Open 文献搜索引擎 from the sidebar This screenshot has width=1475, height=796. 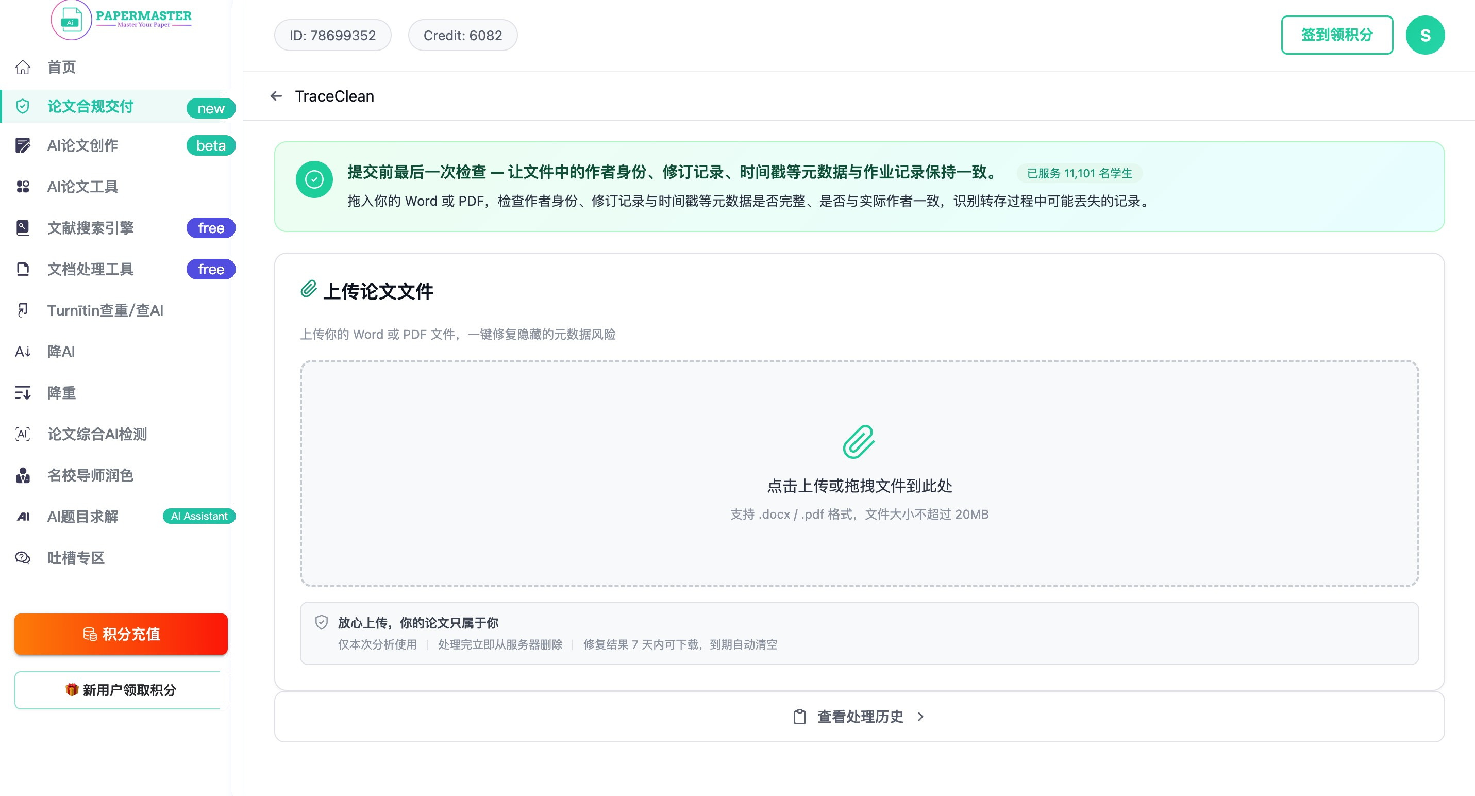coord(90,228)
